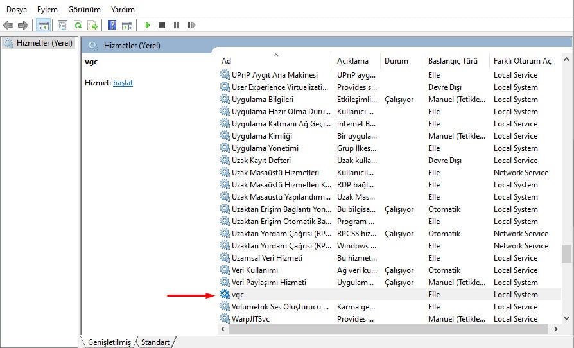Sort by the Açıklama column header
Screen dimensions: 574x348
(353, 61)
